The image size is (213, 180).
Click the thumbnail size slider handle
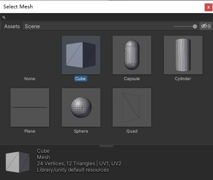tap(195, 26)
